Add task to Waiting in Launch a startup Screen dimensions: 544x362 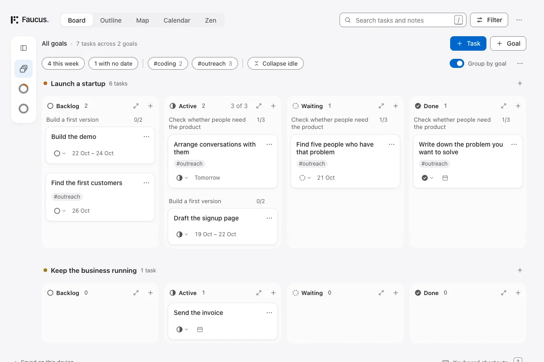coord(396,106)
